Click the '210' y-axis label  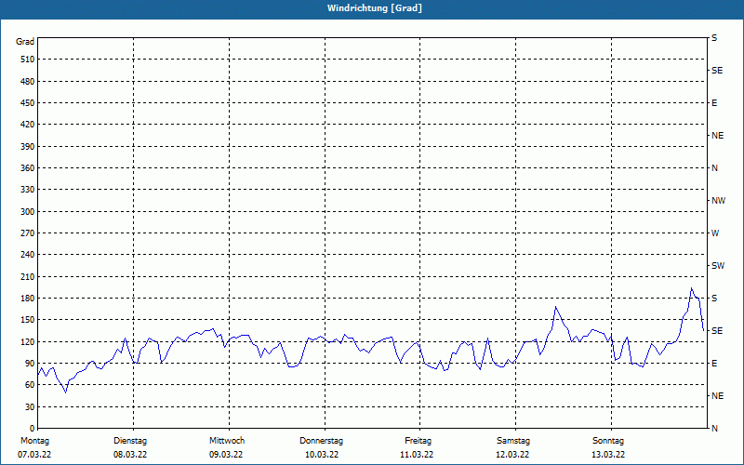[28, 276]
